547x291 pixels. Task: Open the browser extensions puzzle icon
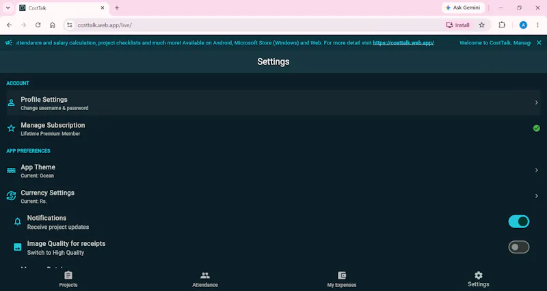point(502,25)
